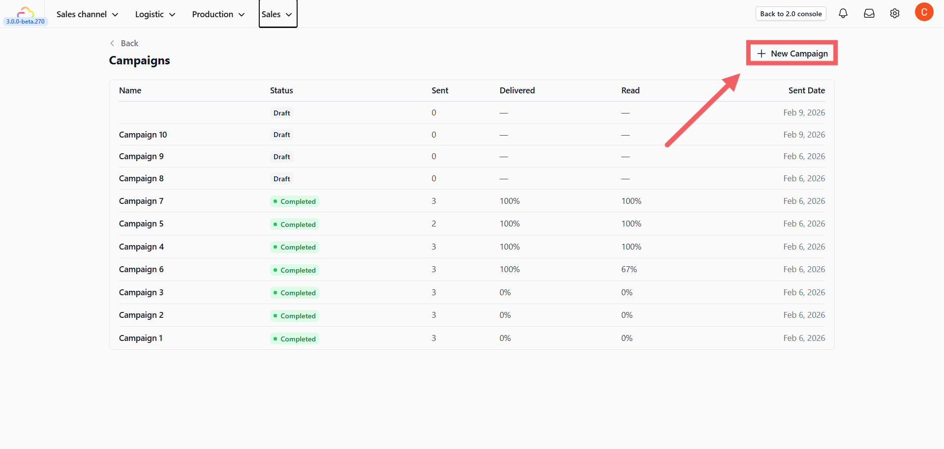Image resolution: width=944 pixels, height=449 pixels.
Task: Click Draft badge for Campaign 10
Action: click(x=282, y=135)
